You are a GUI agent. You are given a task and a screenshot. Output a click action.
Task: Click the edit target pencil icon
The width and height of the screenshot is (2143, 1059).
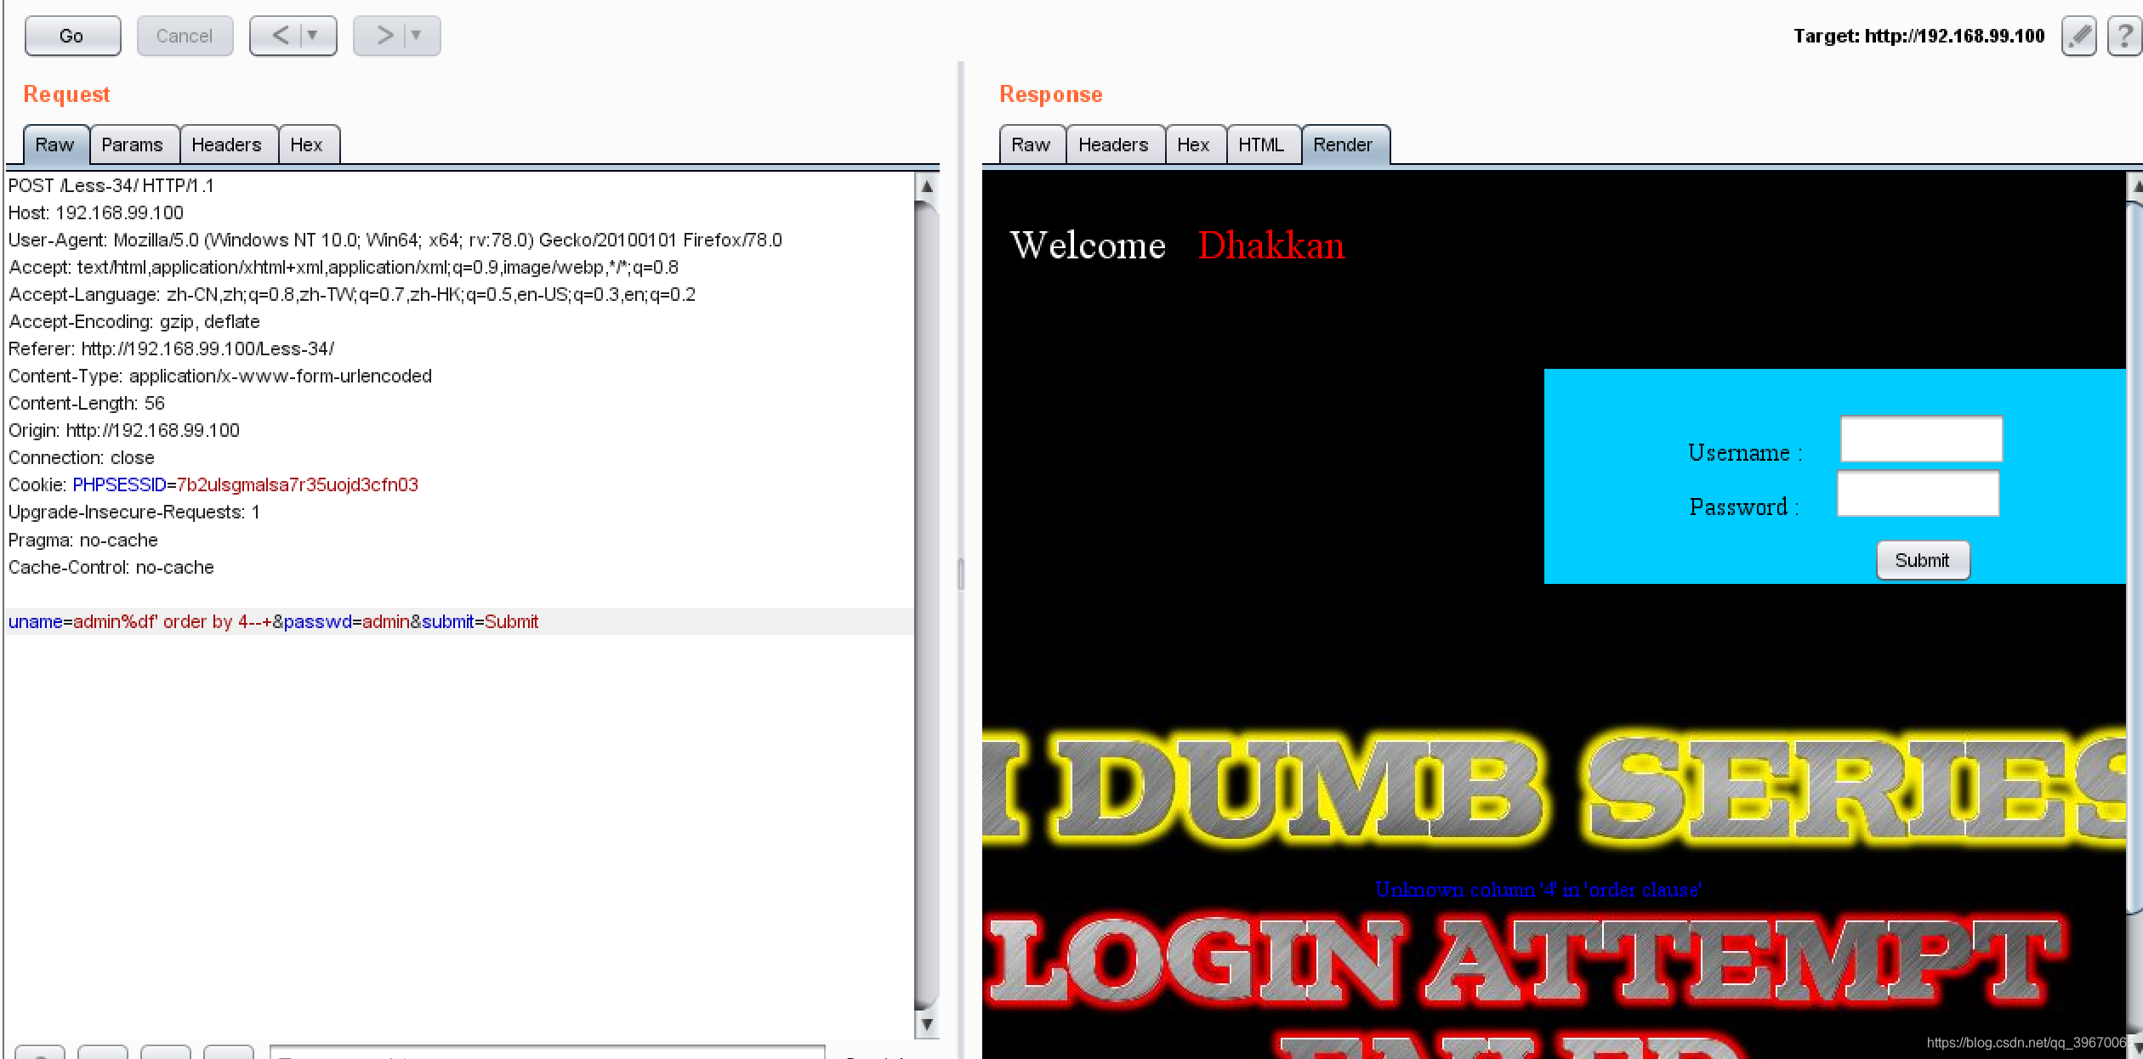click(2078, 36)
